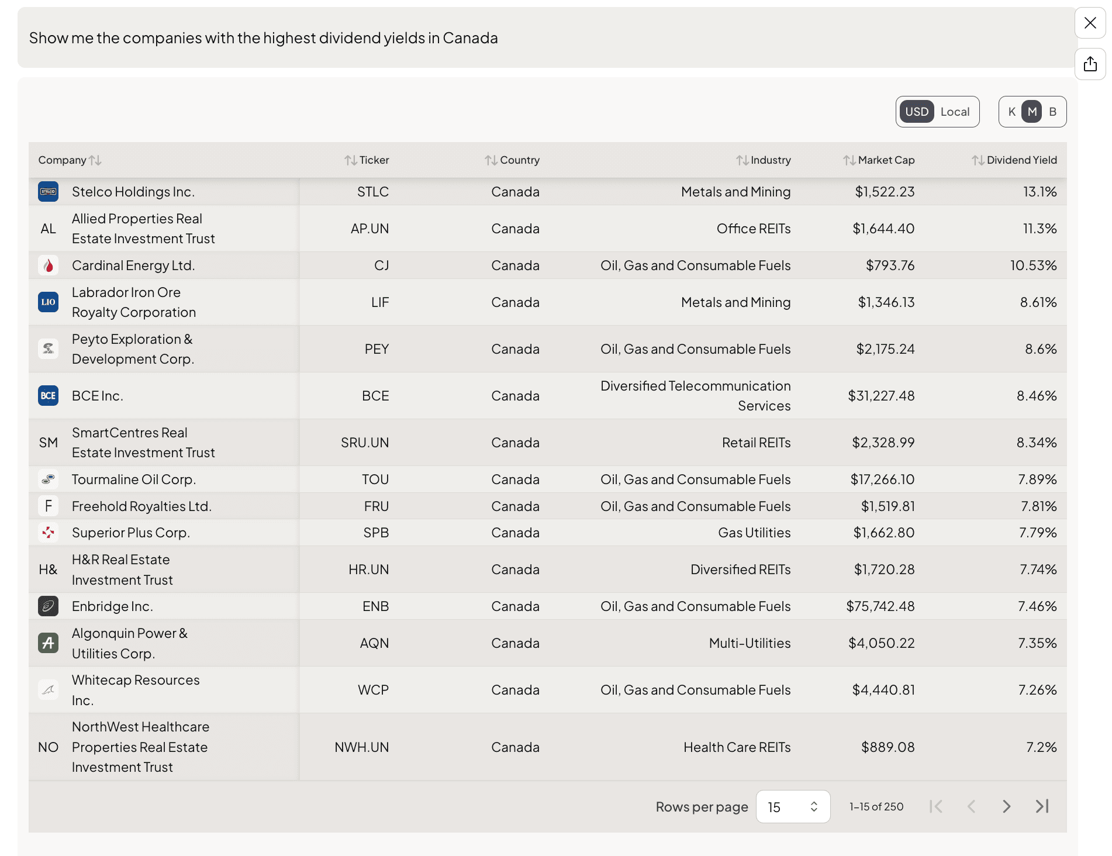Click dividend yield 13.1%
The width and height of the screenshot is (1112, 856).
click(1040, 192)
